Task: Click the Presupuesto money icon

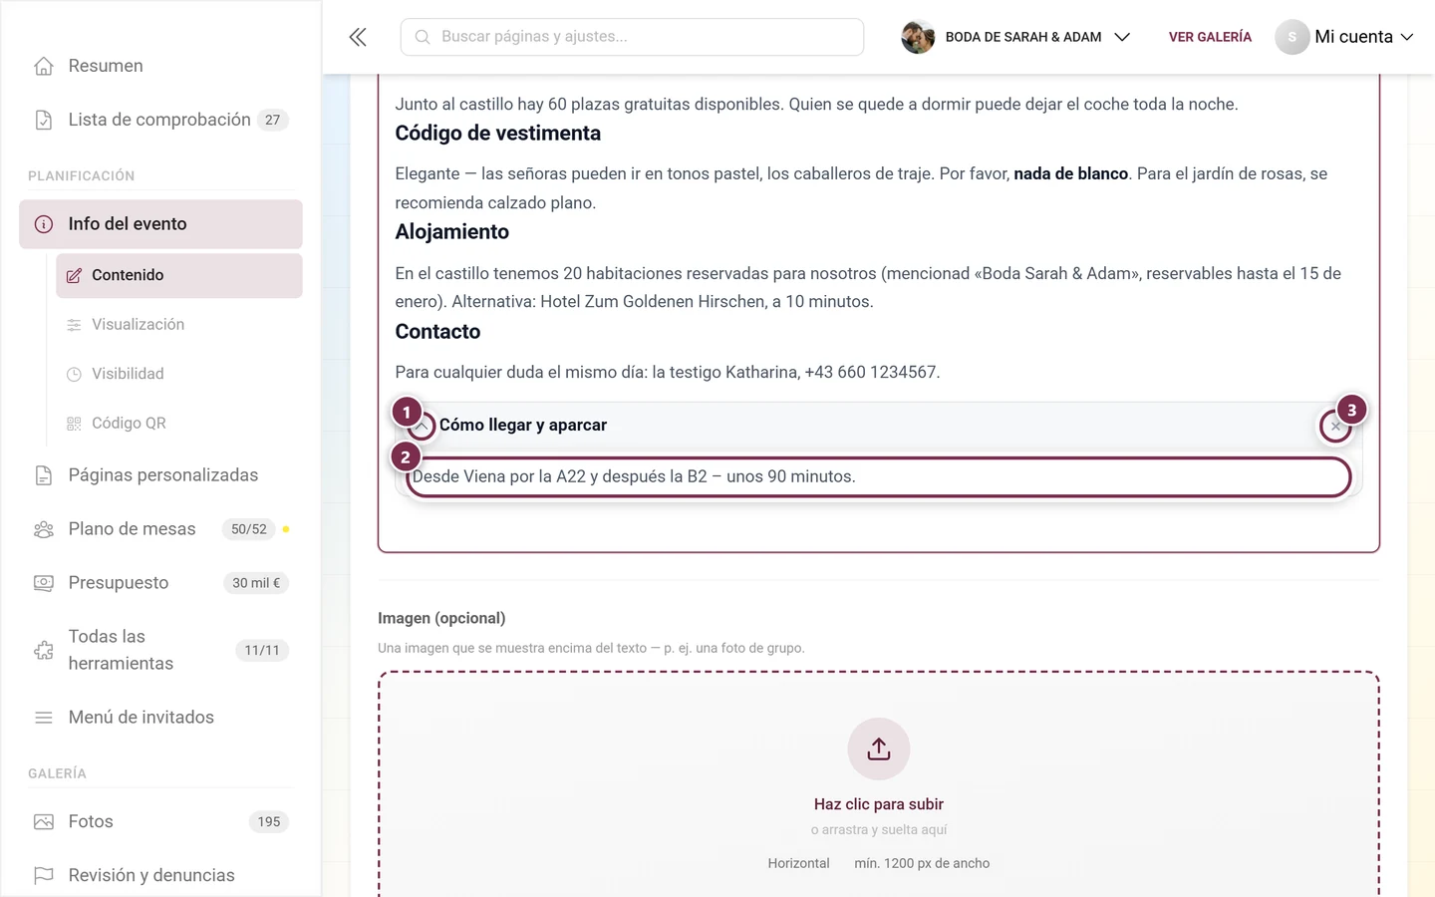Action: click(44, 583)
